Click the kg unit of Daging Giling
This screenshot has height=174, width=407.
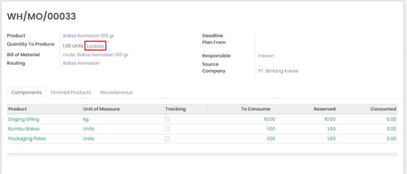coord(86,120)
